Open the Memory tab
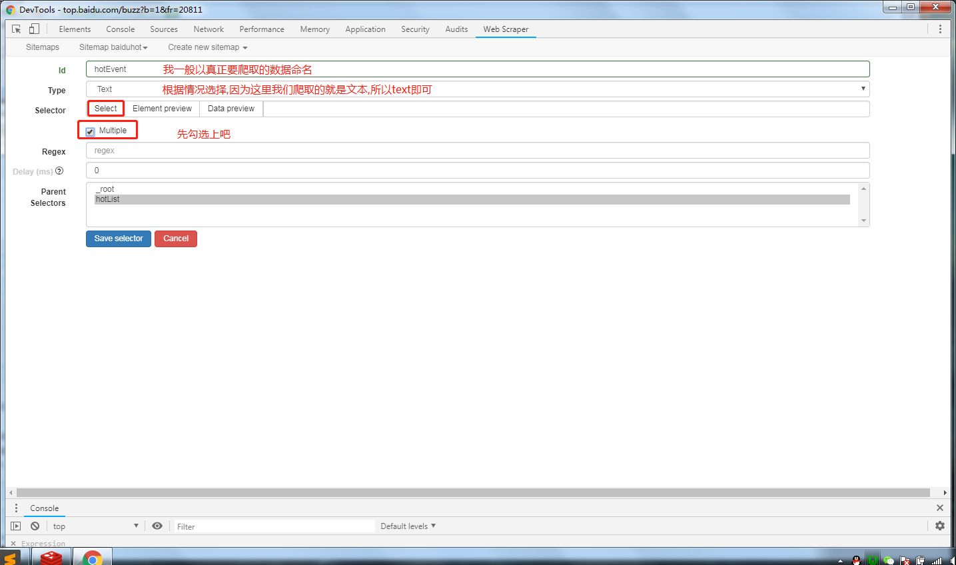This screenshot has width=956, height=565. (315, 29)
